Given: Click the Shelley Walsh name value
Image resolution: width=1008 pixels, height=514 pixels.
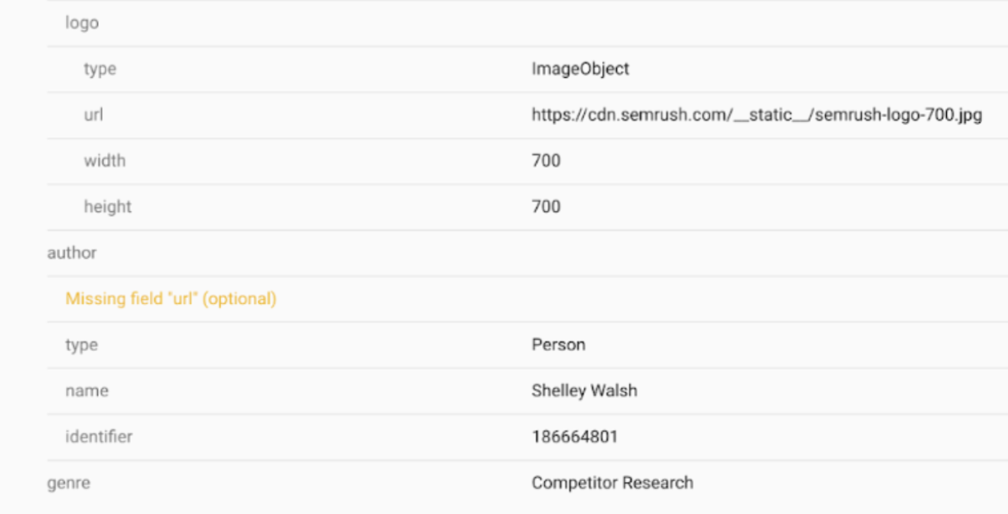Looking at the screenshot, I should pos(584,391).
